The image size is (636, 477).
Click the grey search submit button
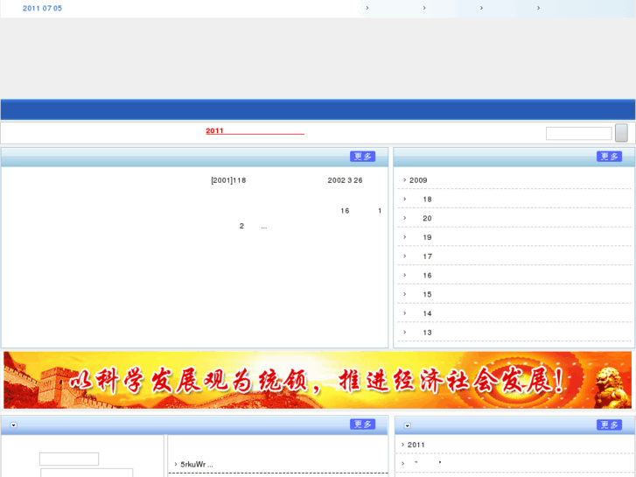(621, 133)
